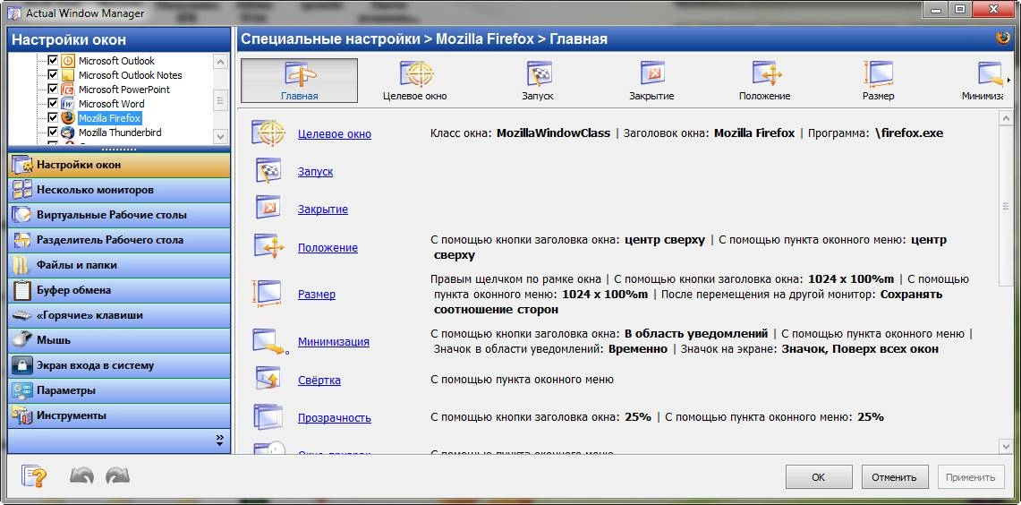Open the Целевое окно link
The width and height of the screenshot is (1021, 505).
335,133
